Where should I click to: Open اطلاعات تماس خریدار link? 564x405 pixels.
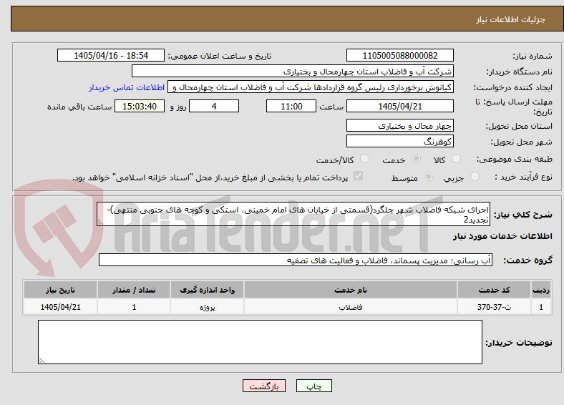coord(127,87)
